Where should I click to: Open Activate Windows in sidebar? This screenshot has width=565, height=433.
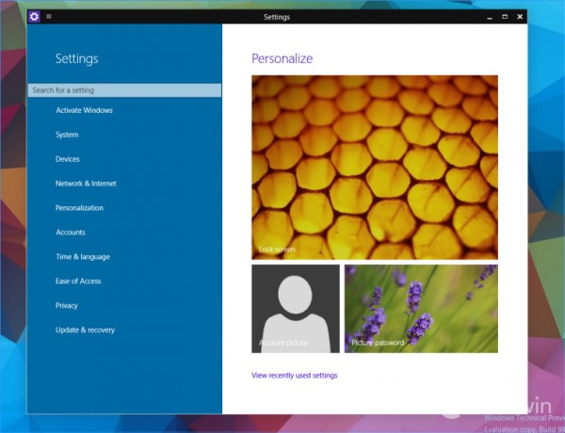(84, 110)
